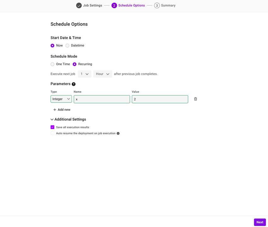
Task: Click the Start Date & Time heading
Action: (x=66, y=38)
